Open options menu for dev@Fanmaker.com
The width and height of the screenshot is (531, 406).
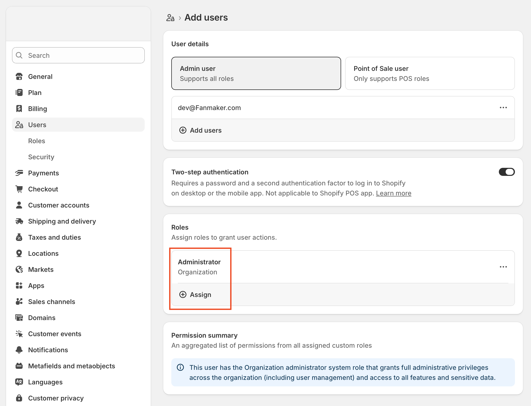503,108
